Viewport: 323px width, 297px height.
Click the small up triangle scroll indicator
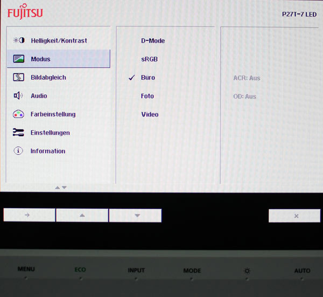pos(58,188)
